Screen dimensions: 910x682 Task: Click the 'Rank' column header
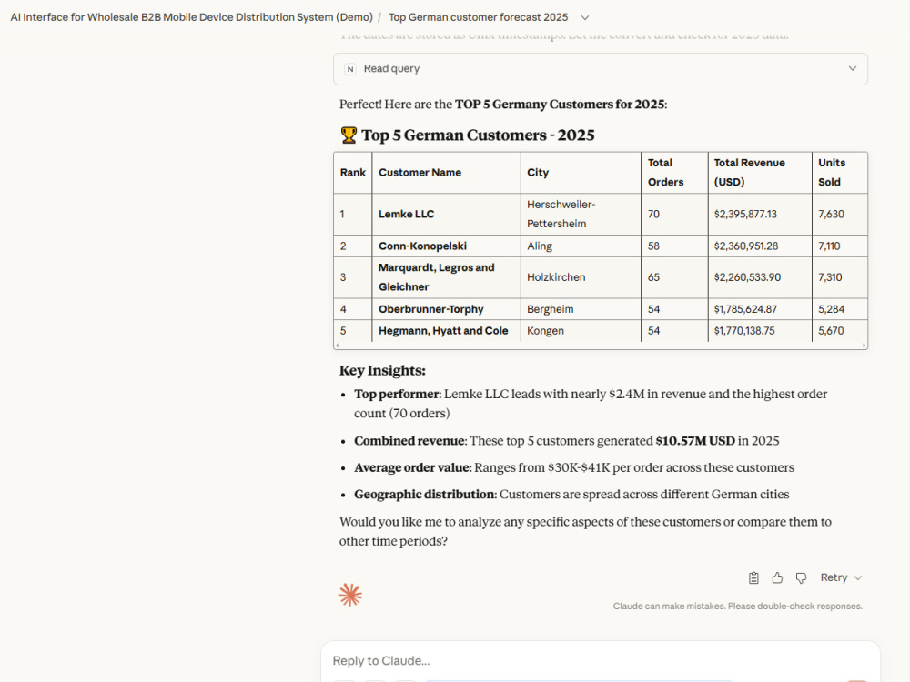[x=353, y=172]
